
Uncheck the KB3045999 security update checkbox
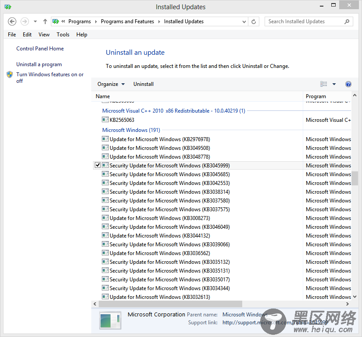coord(98,165)
